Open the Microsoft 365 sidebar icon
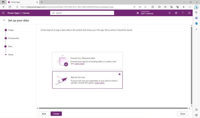This screenshot has height=118, width=200. tap(196, 18)
